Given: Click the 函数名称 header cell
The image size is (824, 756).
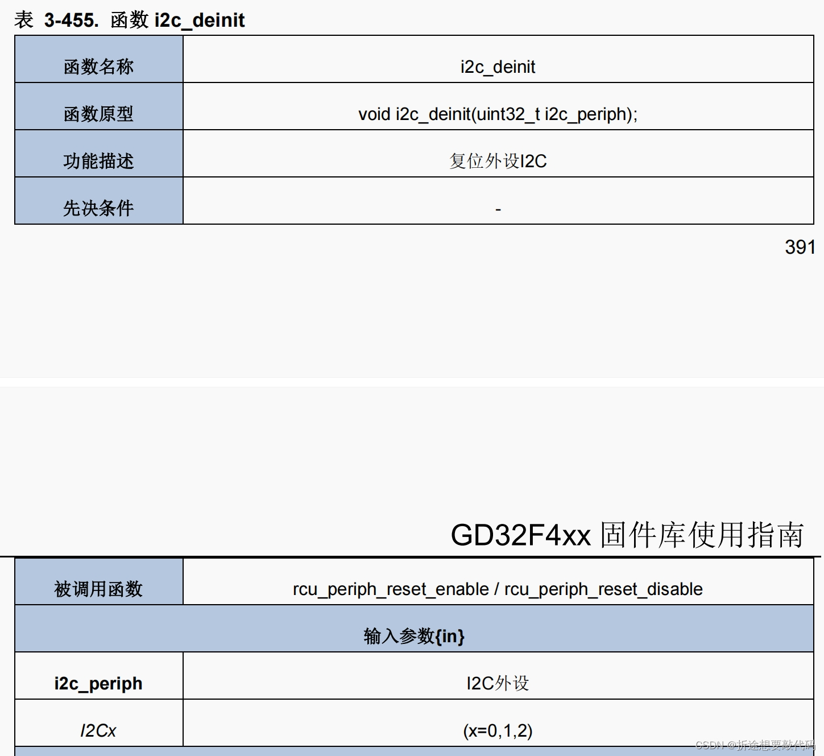Looking at the screenshot, I should 98,67.
